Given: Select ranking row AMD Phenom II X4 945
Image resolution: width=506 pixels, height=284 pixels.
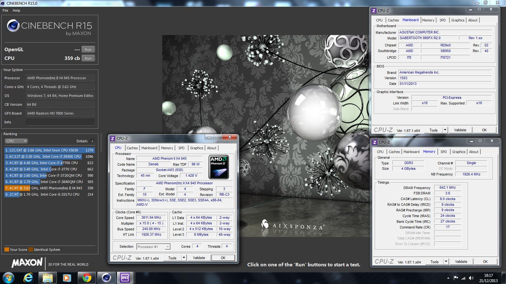Looking at the screenshot, I should [49, 188].
